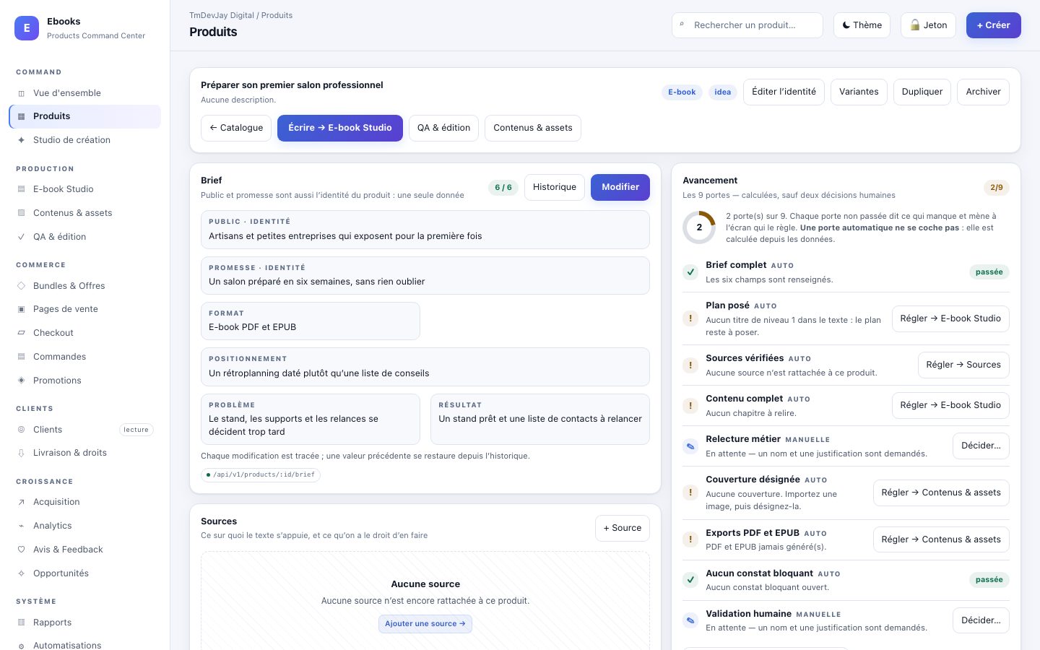
Task: Follow the Ajouter une source link
Action: tap(425, 624)
